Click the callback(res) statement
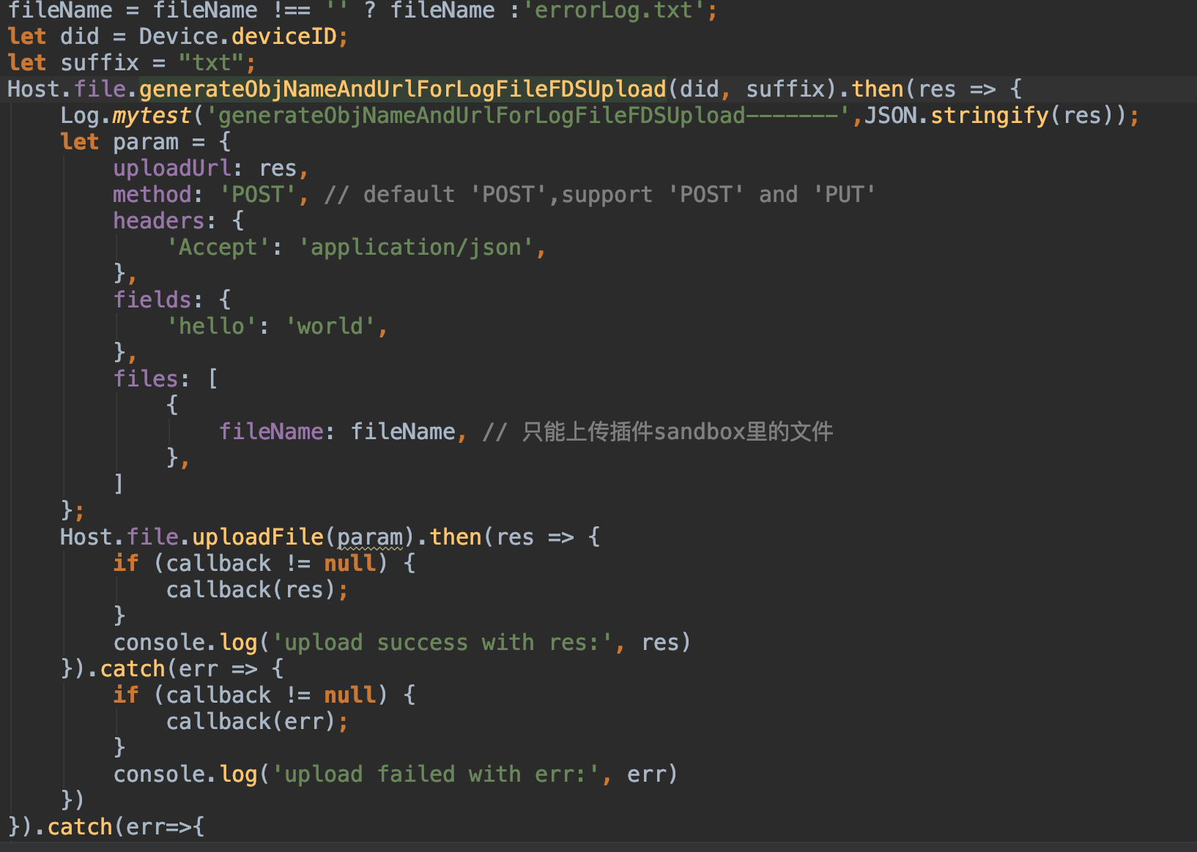Screen dimensions: 1197x852 [256, 589]
